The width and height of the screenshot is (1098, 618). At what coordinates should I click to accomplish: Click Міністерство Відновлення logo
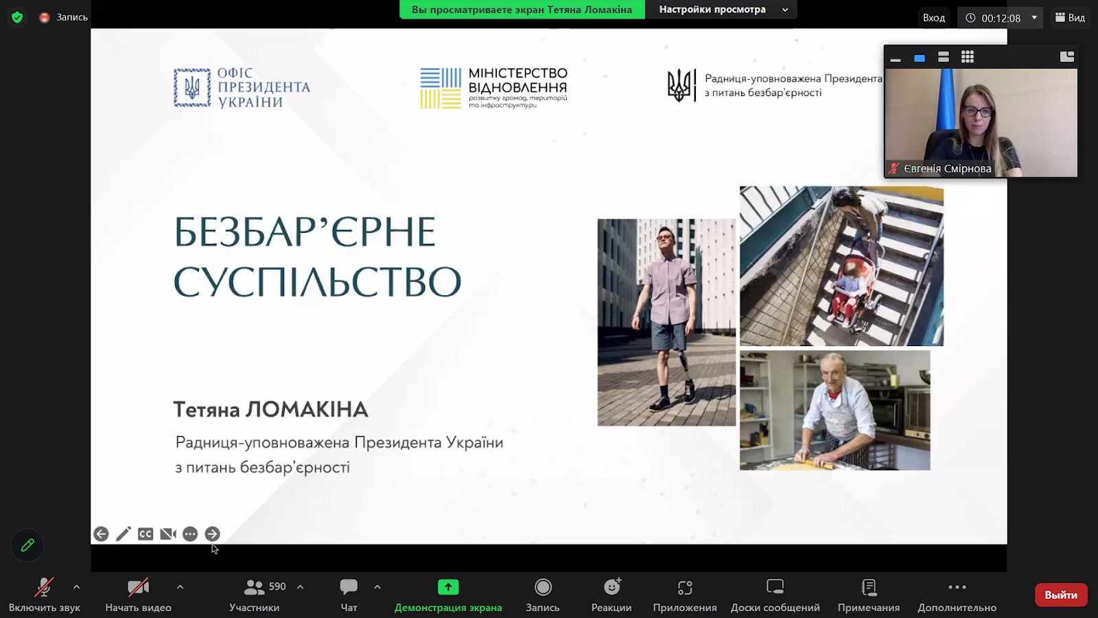click(x=494, y=87)
